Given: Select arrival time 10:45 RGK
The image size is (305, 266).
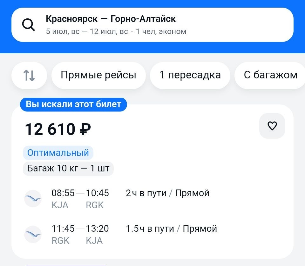Looking at the screenshot, I should [x=97, y=199].
